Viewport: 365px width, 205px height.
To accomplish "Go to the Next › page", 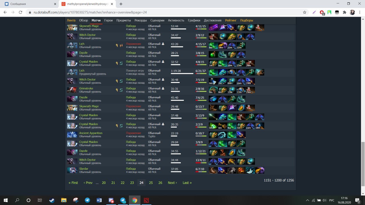I will pyautogui.click(x=172, y=183).
